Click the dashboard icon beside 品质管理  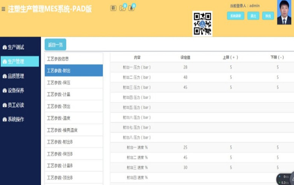click(4, 76)
